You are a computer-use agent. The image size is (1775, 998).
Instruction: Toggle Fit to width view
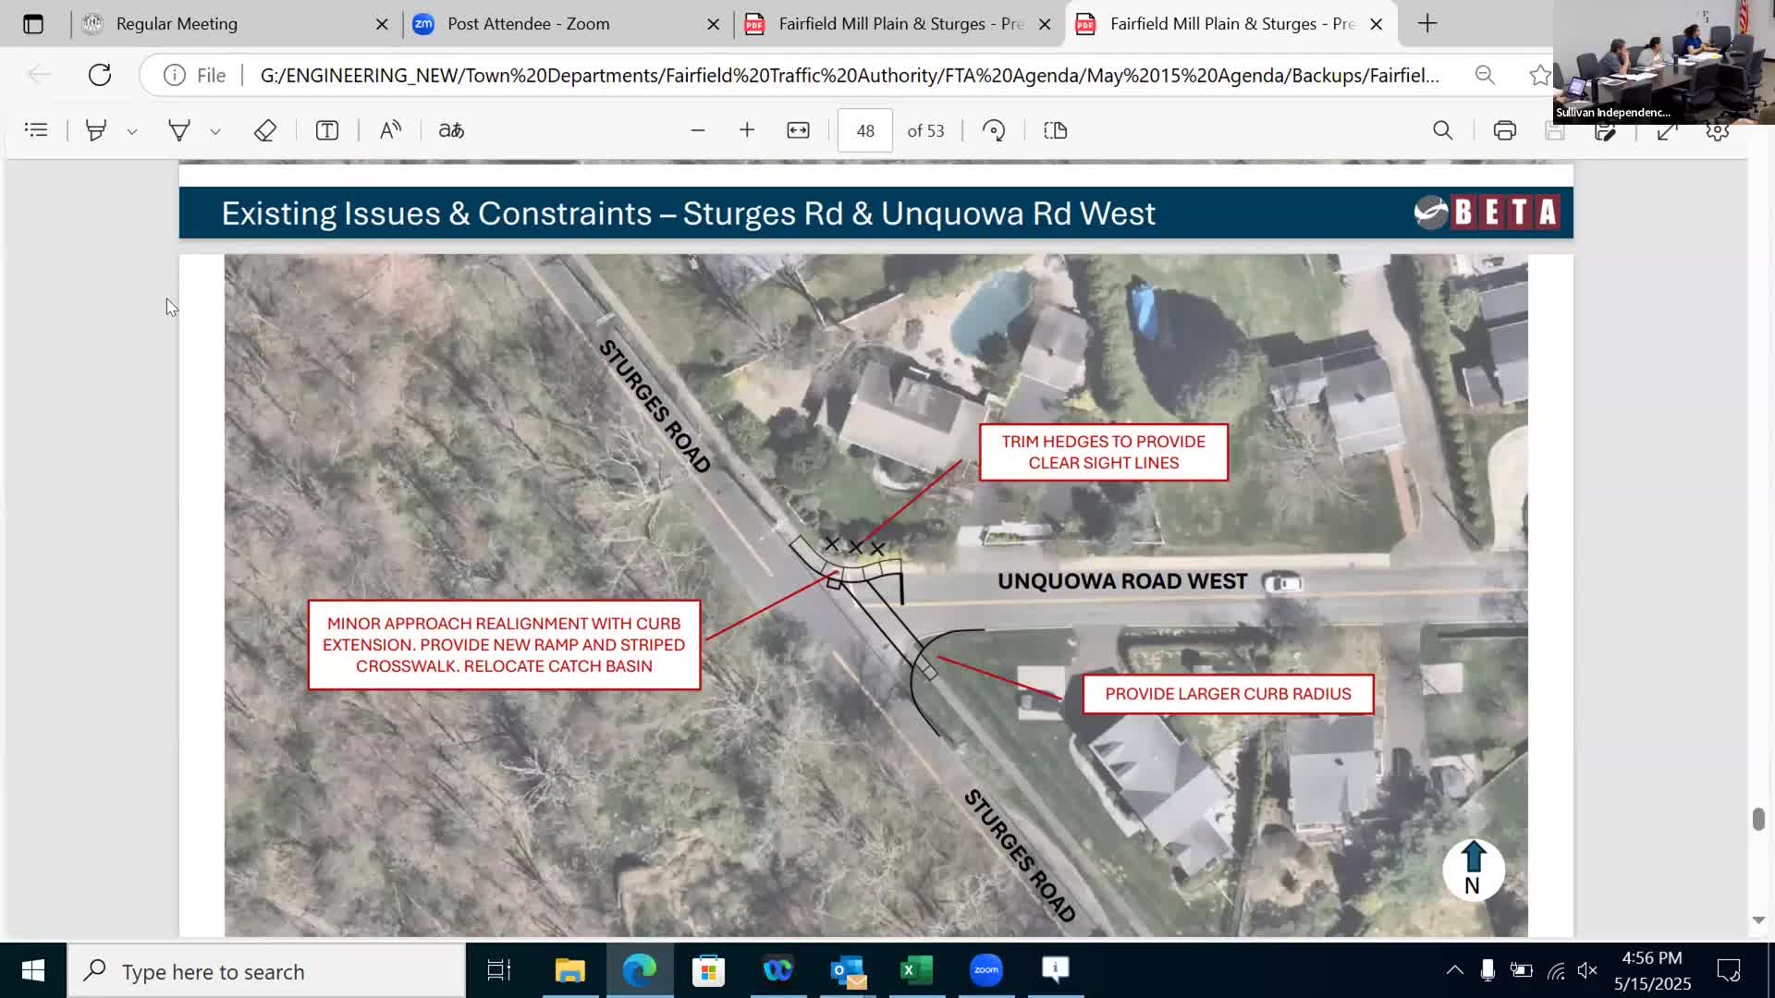pyautogui.click(x=799, y=129)
